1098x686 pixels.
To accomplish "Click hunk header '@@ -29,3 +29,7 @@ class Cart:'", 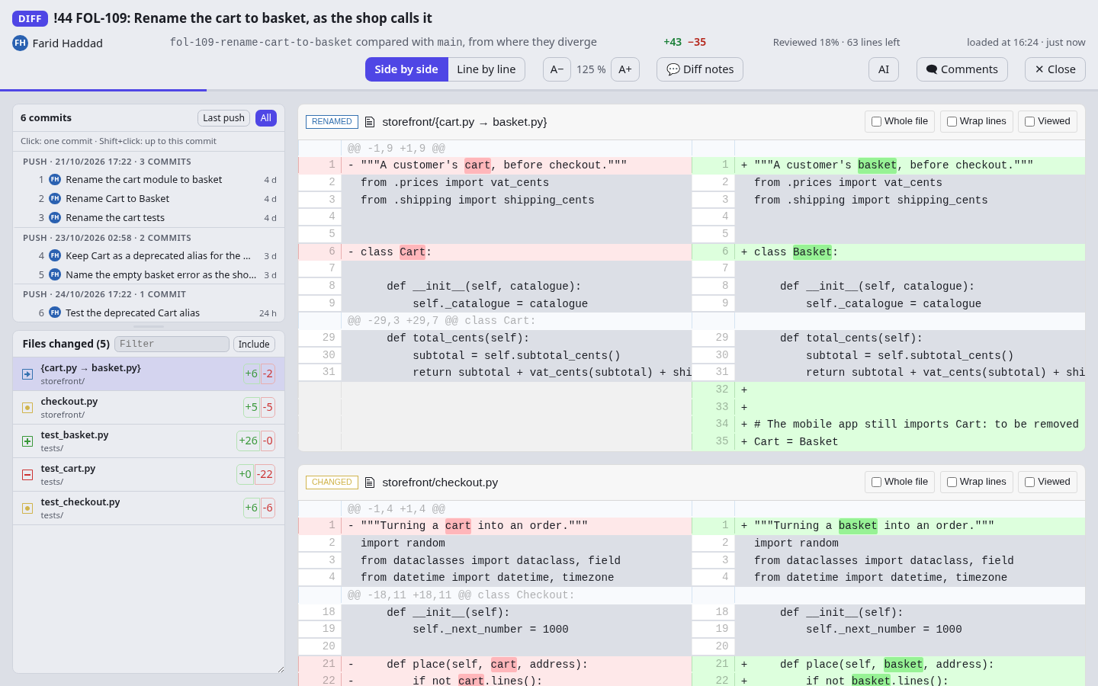I will [443, 321].
